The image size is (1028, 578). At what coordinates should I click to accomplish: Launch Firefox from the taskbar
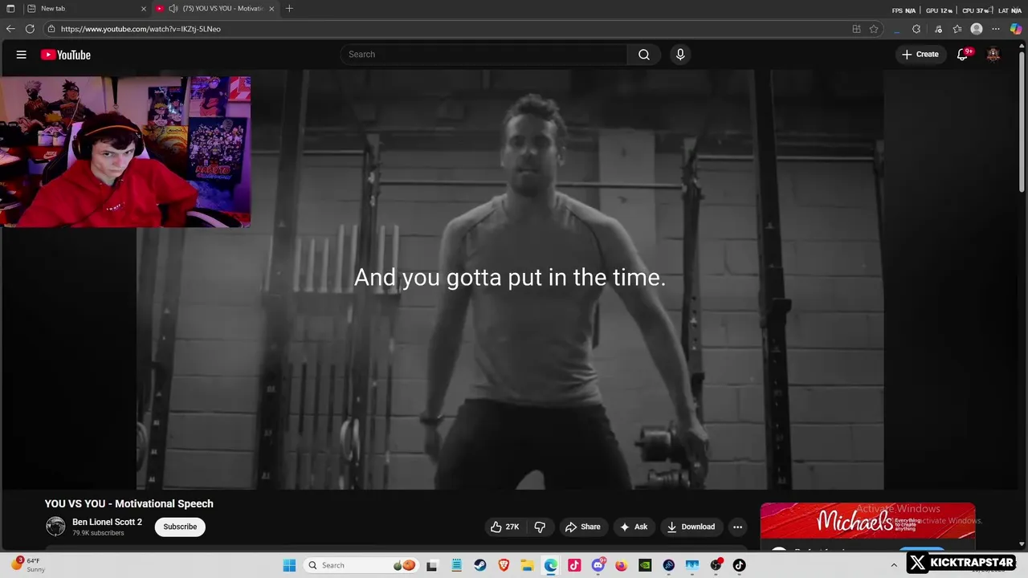pos(622,565)
